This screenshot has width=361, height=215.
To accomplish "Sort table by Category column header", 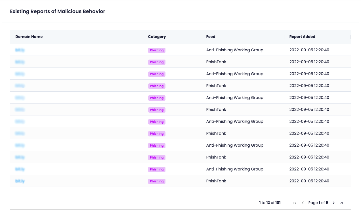I will (157, 37).
